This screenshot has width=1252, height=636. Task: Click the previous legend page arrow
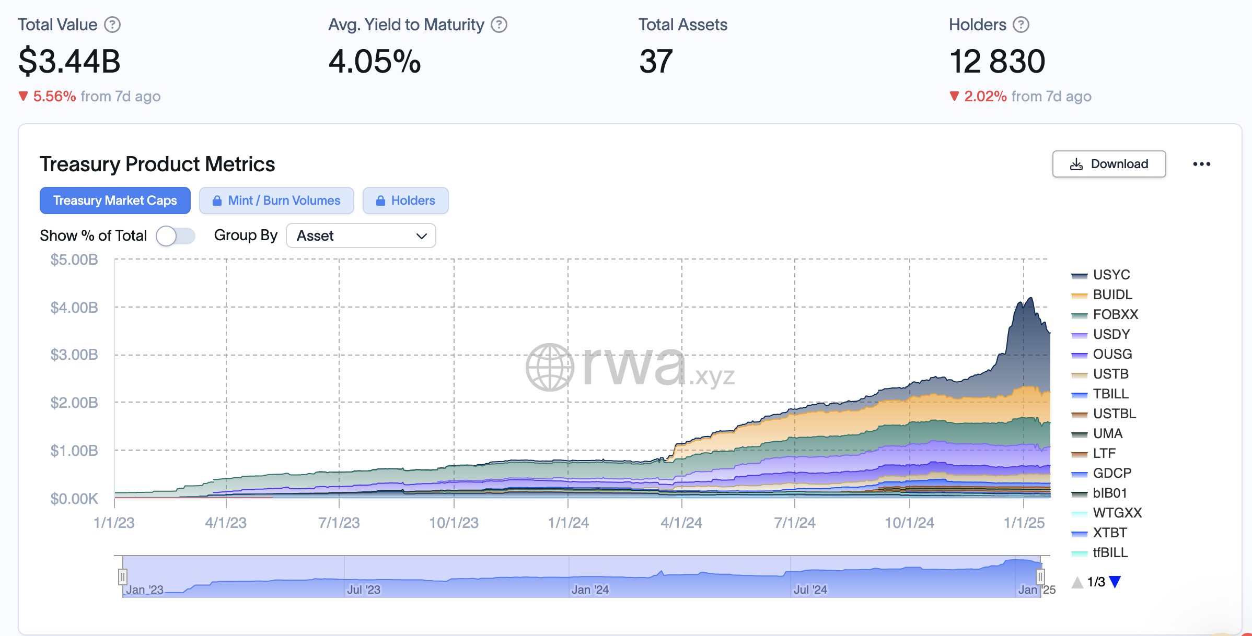pyautogui.click(x=1077, y=582)
